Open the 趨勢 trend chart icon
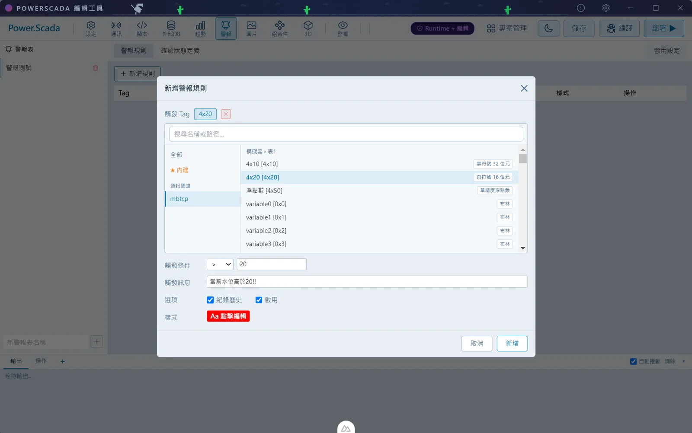The width and height of the screenshot is (692, 433). click(200, 29)
